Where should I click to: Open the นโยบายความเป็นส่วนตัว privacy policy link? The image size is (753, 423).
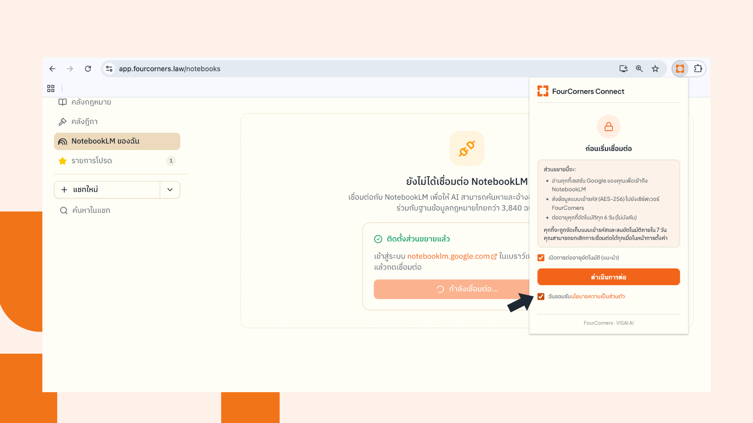598,296
